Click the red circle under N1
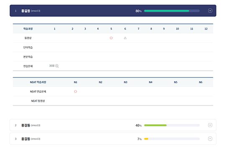 [75, 92]
